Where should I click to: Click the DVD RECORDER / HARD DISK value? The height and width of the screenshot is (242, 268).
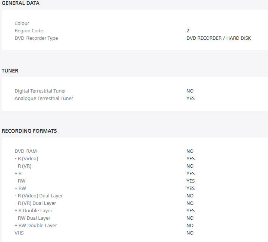pyautogui.click(x=219, y=38)
